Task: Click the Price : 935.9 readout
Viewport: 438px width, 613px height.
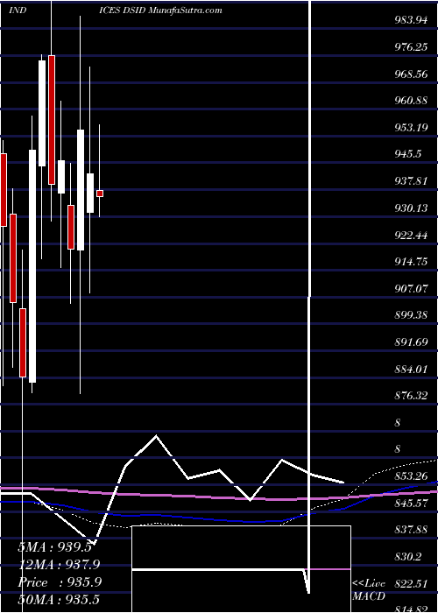Action: point(60,582)
